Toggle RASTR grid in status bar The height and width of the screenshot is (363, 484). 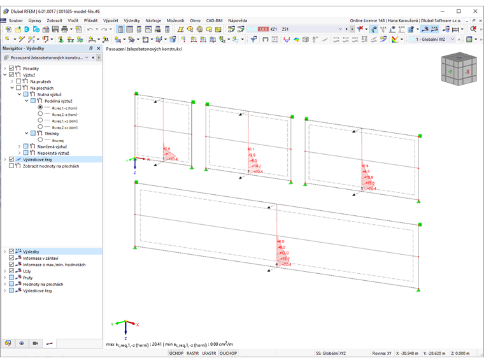[x=192, y=353]
